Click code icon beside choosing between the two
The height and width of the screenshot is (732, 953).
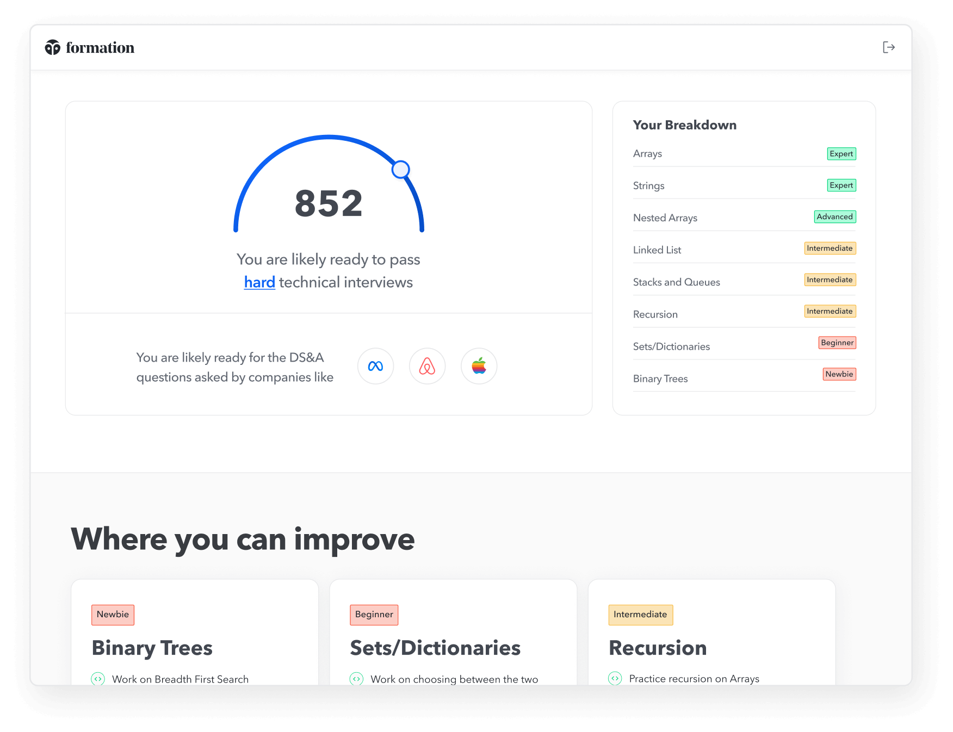[356, 679]
